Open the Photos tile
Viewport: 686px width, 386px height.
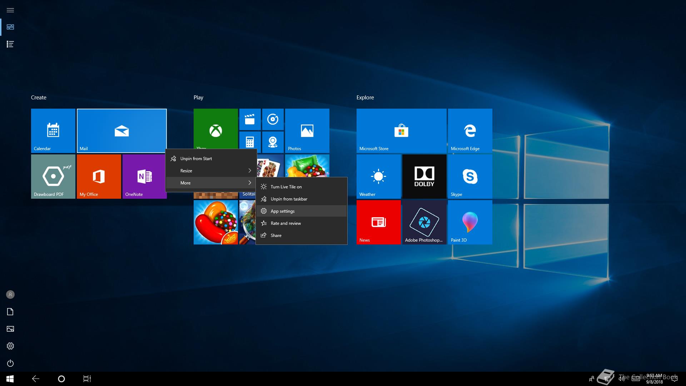point(307,131)
